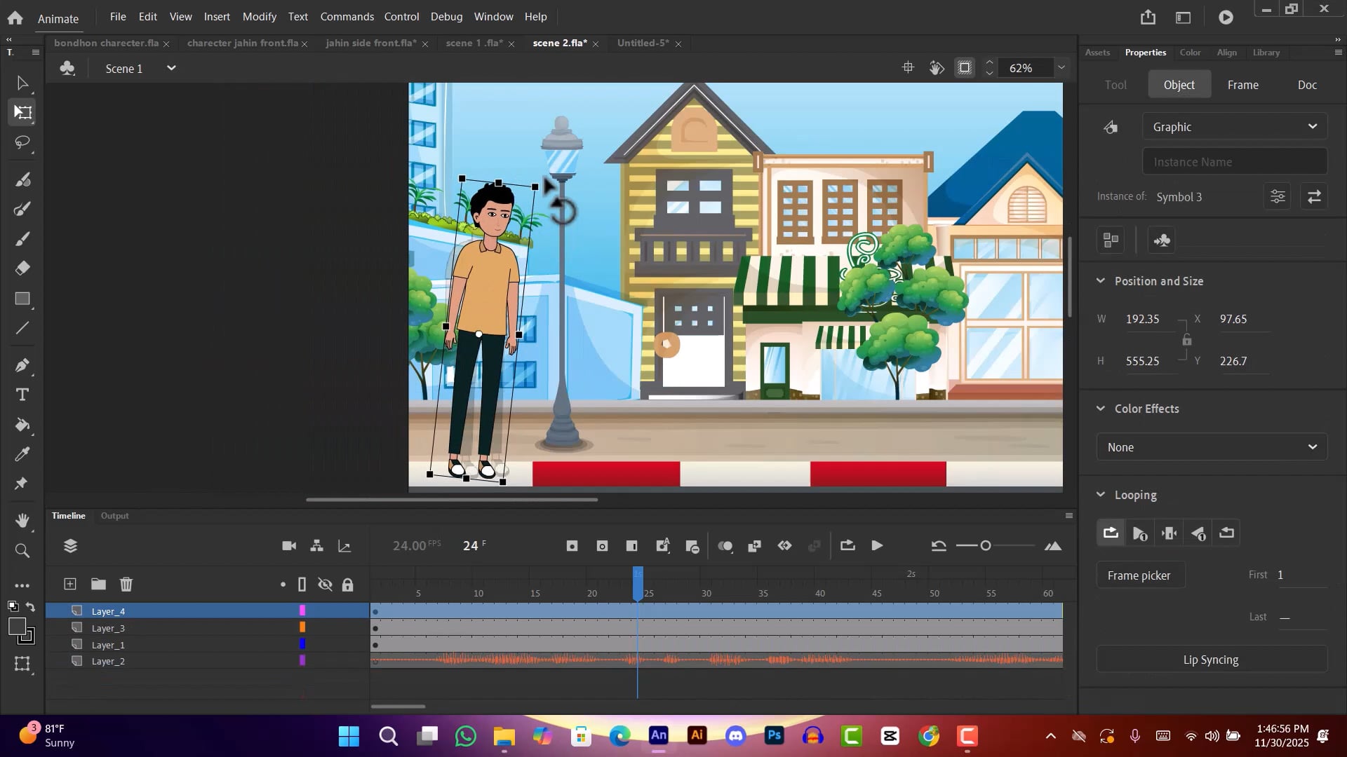Select the Line tool

pos(22,328)
